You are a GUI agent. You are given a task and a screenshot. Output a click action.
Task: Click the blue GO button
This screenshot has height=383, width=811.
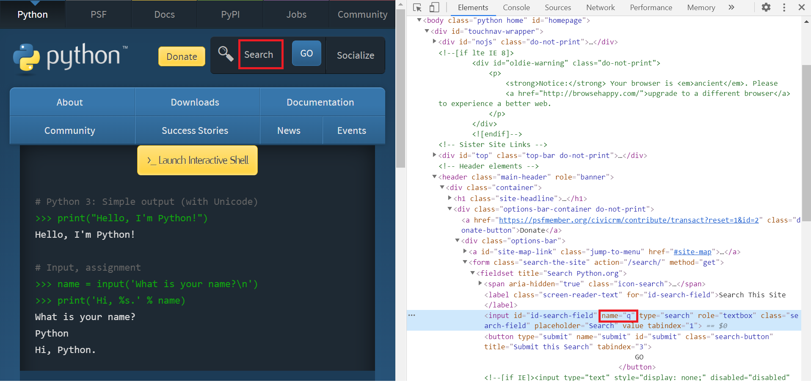tap(306, 54)
